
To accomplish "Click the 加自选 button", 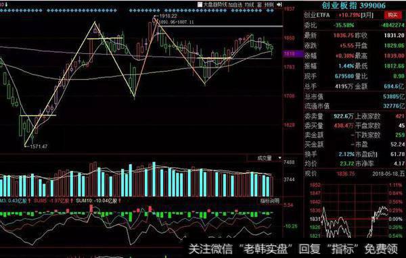I will (235, 5).
